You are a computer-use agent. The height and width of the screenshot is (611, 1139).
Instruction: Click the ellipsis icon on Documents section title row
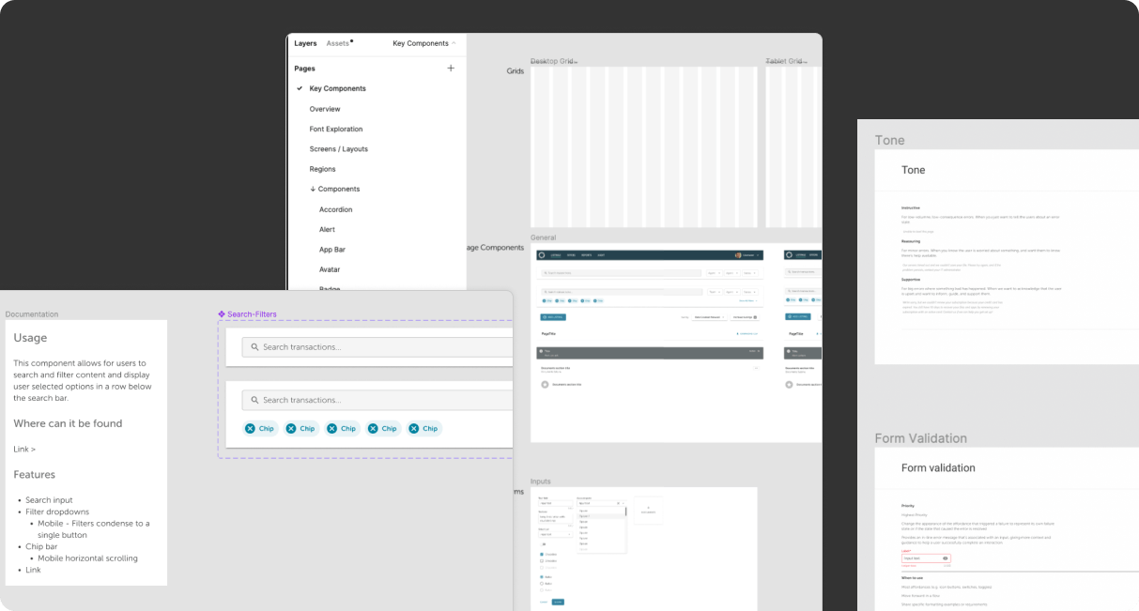click(x=757, y=368)
